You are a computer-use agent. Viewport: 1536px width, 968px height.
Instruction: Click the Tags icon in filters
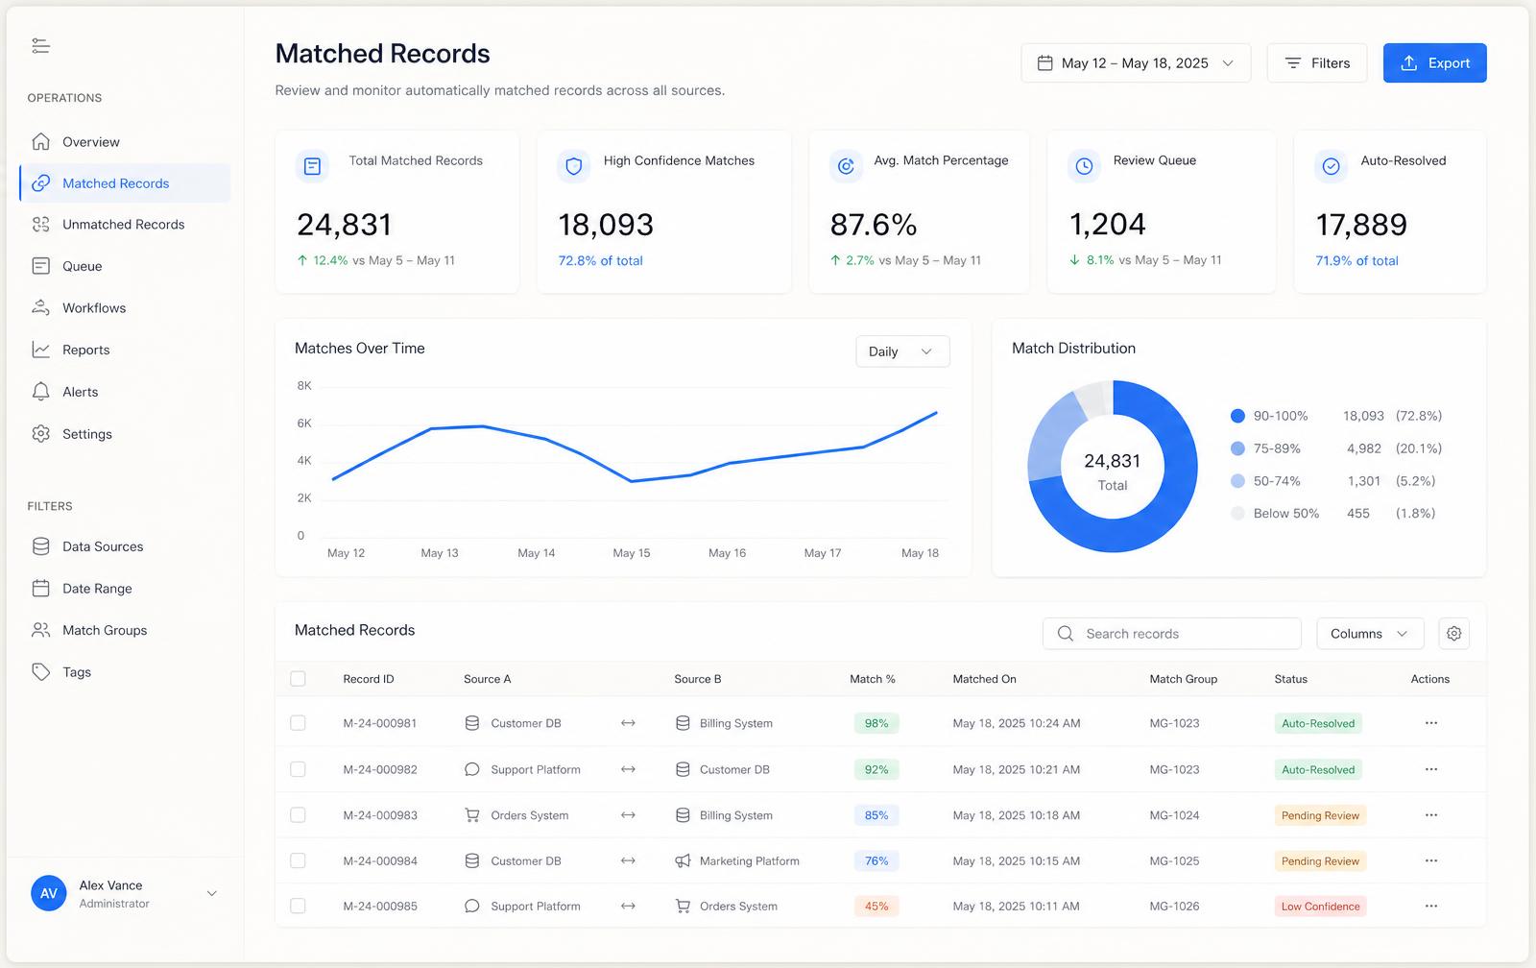tap(40, 672)
